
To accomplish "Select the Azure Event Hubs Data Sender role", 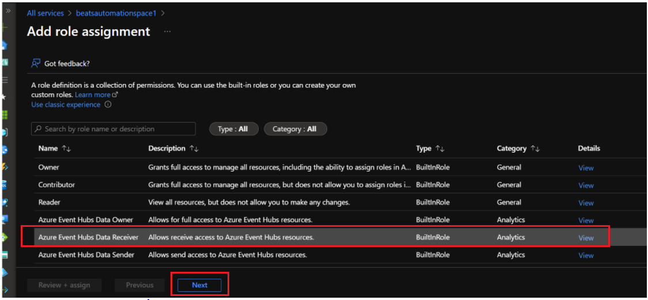I will coord(86,255).
